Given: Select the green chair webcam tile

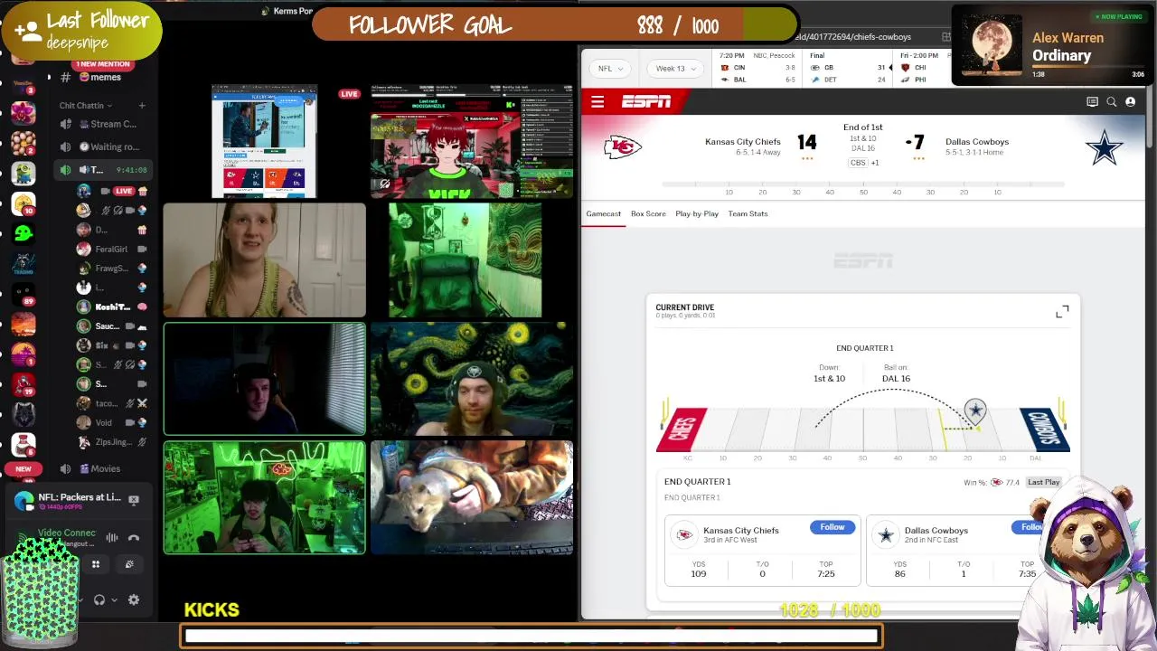Looking at the screenshot, I should coord(465,260).
